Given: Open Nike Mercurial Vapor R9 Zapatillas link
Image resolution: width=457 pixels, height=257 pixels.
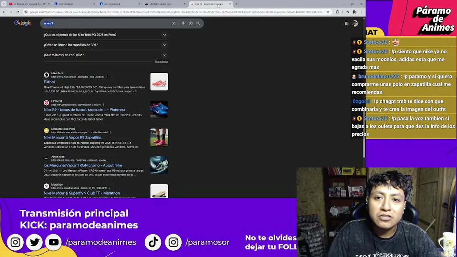Looking at the screenshot, I should (x=72, y=138).
